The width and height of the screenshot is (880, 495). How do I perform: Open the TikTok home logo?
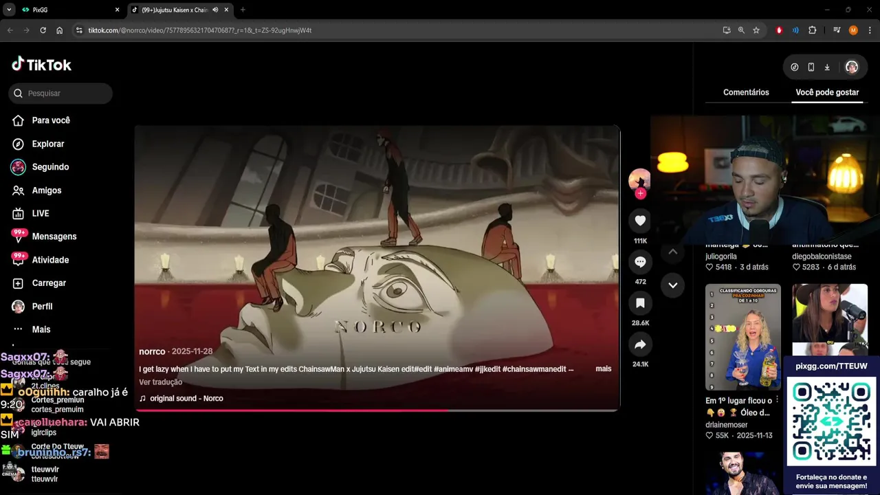tap(41, 65)
